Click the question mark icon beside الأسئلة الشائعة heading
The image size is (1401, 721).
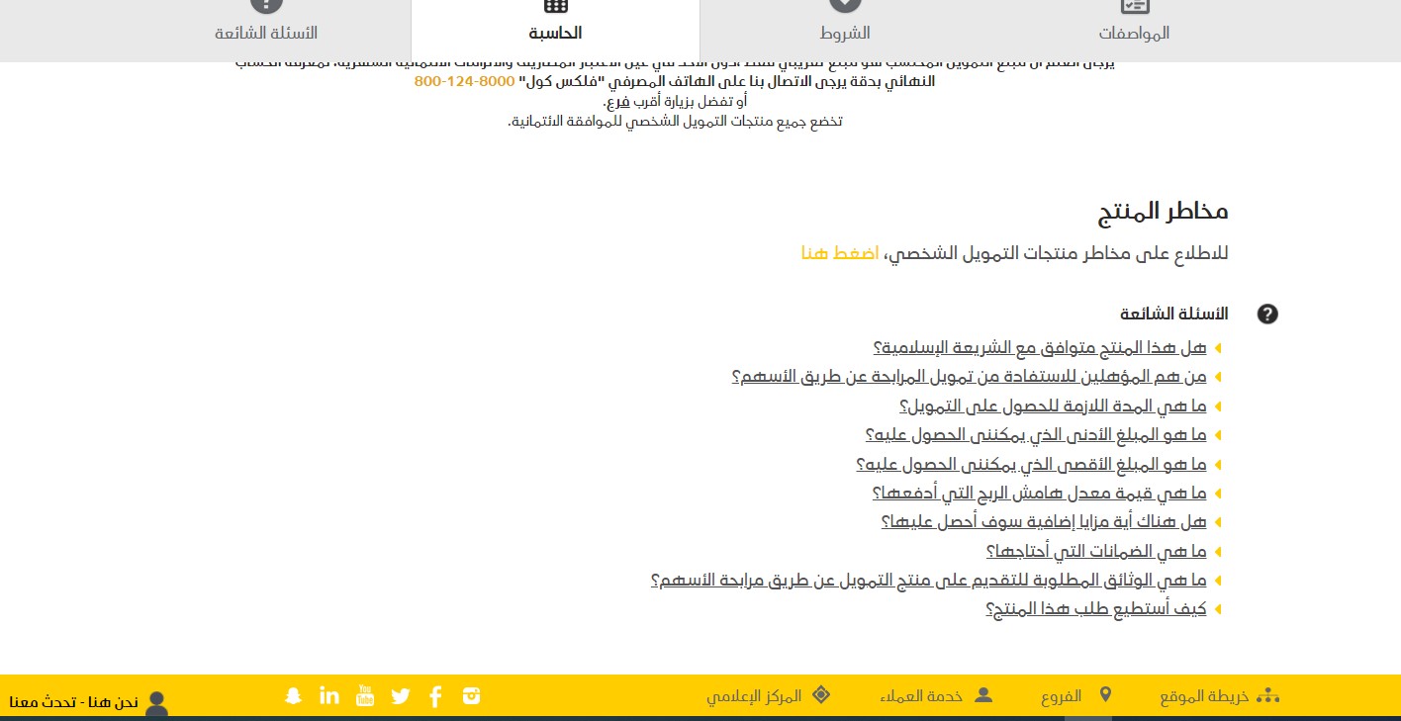tap(1267, 315)
